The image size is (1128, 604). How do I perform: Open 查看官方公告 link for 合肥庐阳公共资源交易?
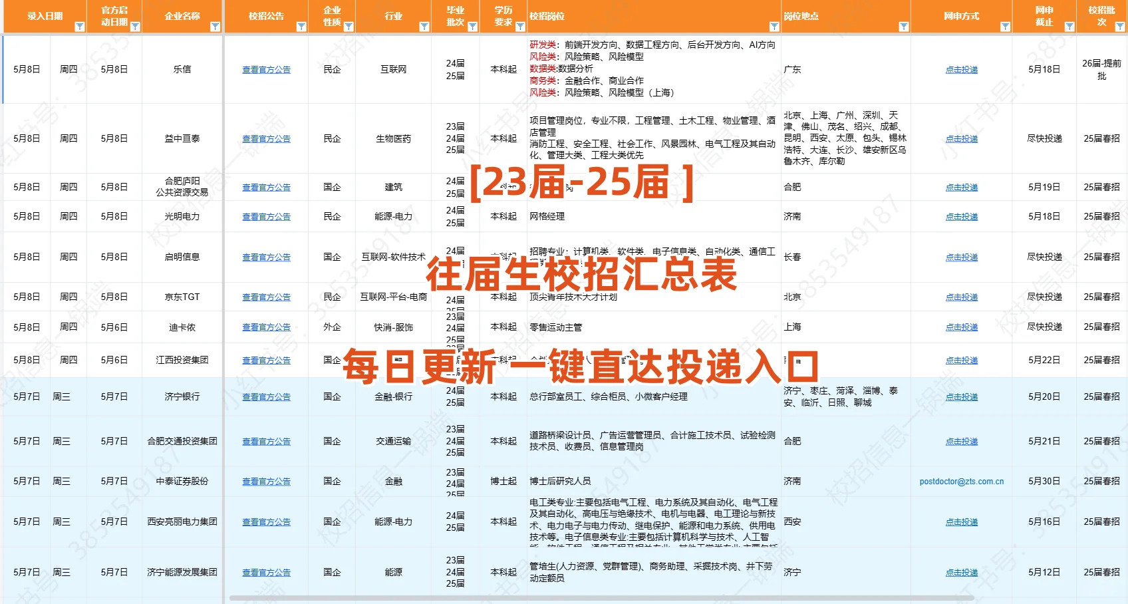tap(266, 187)
